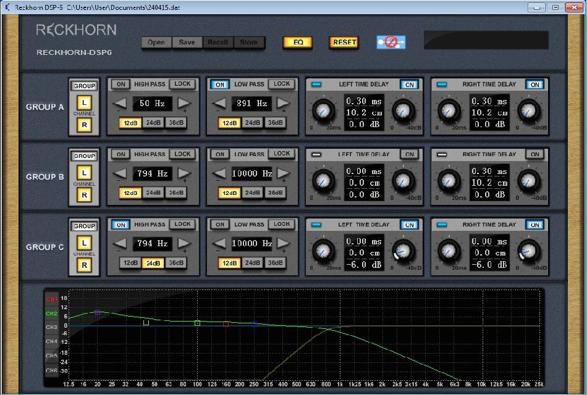Select 36dB slope for Group B high pass
587x395 pixels.
coord(176,193)
